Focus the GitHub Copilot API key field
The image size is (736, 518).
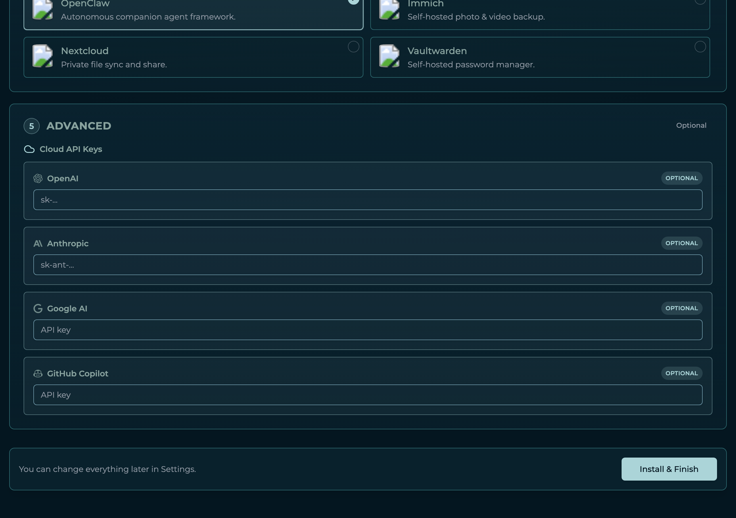click(368, 395)
